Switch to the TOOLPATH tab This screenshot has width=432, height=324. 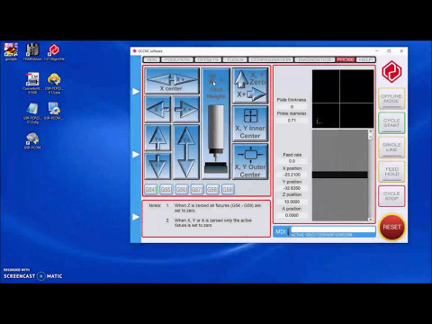click(x=177, y=59)
